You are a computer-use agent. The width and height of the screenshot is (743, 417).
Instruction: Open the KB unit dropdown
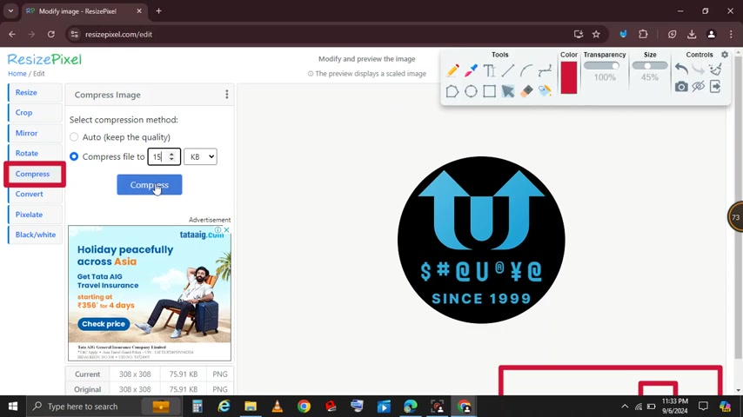click(200, 156)
